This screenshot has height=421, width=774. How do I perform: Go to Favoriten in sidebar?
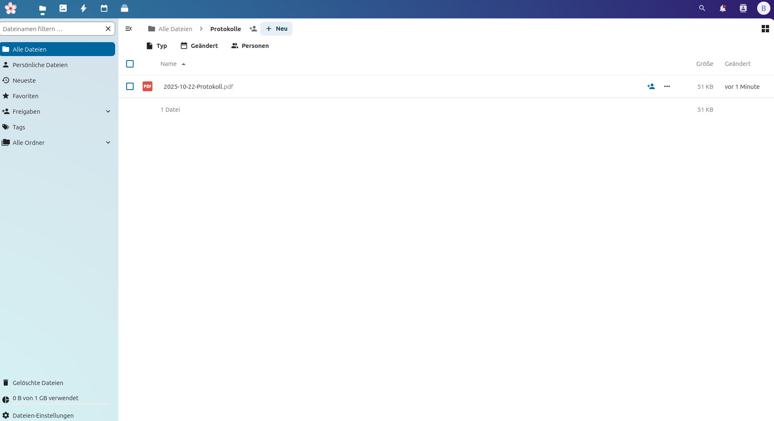(x=25, y=96)
